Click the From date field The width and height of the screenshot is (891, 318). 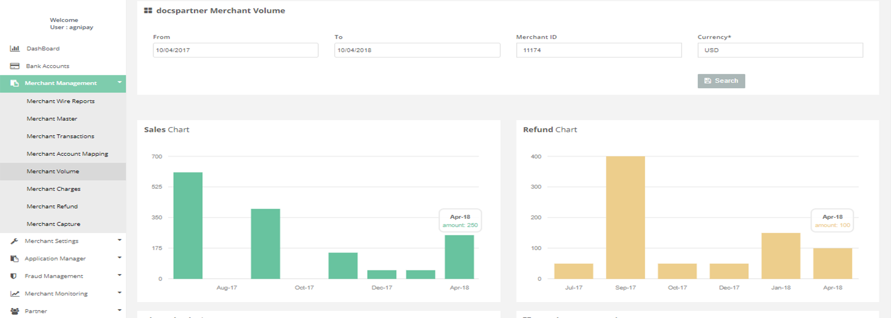[235, 50]
